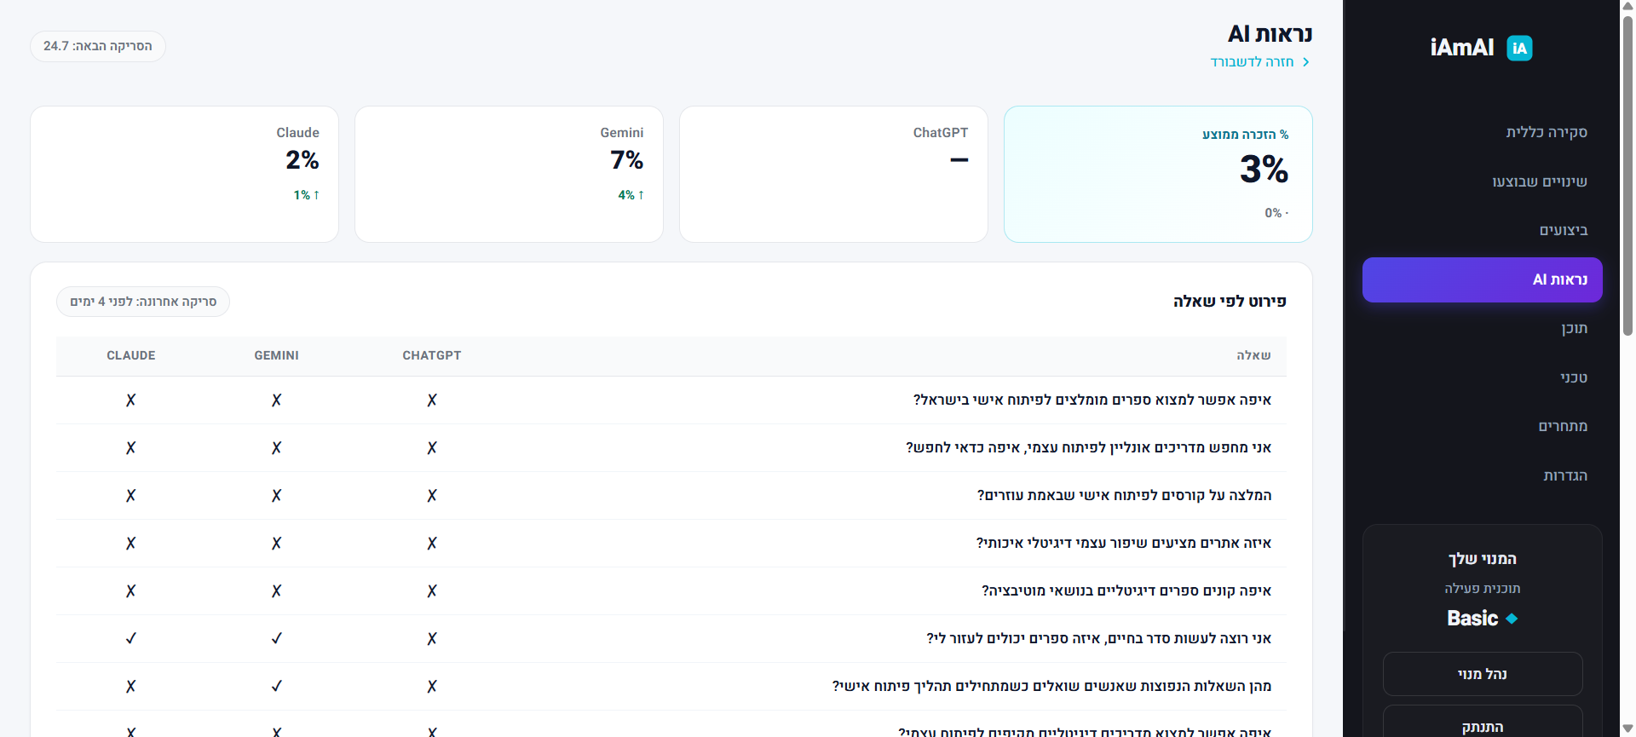This screenshot has width=1636, height=737.
Task: Click the average mention 3% card
Action: [1158, 174]
